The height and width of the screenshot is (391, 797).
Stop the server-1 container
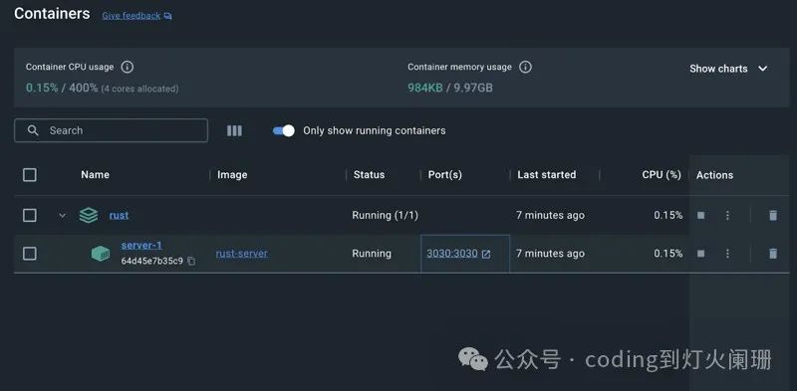(x=701, y=254)
